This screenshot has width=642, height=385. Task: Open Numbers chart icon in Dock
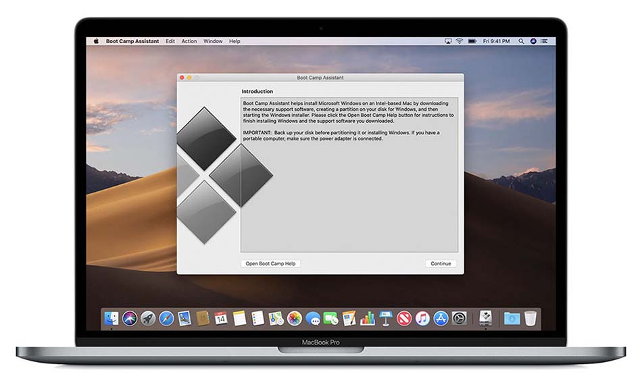[367, 318]
